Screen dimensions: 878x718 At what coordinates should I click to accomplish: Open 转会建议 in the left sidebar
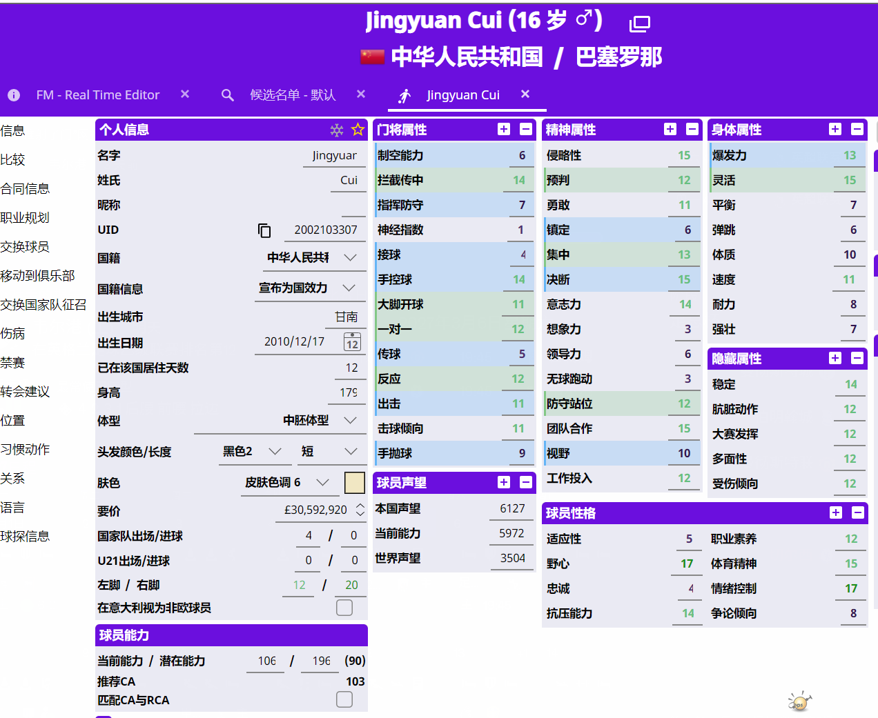26,392
